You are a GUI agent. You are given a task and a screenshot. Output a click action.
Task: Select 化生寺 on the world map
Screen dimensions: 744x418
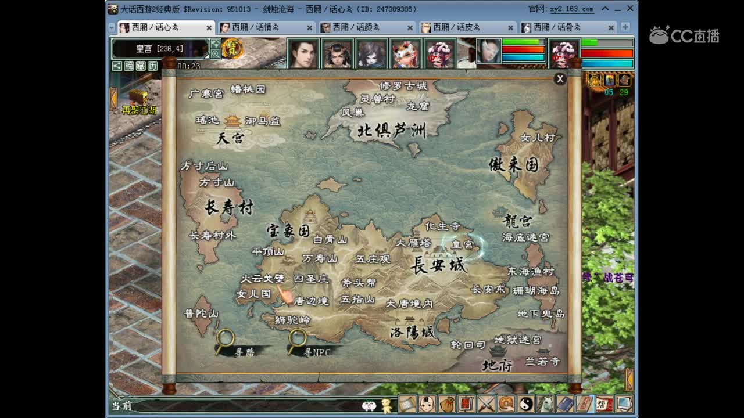tap(443, 226)
